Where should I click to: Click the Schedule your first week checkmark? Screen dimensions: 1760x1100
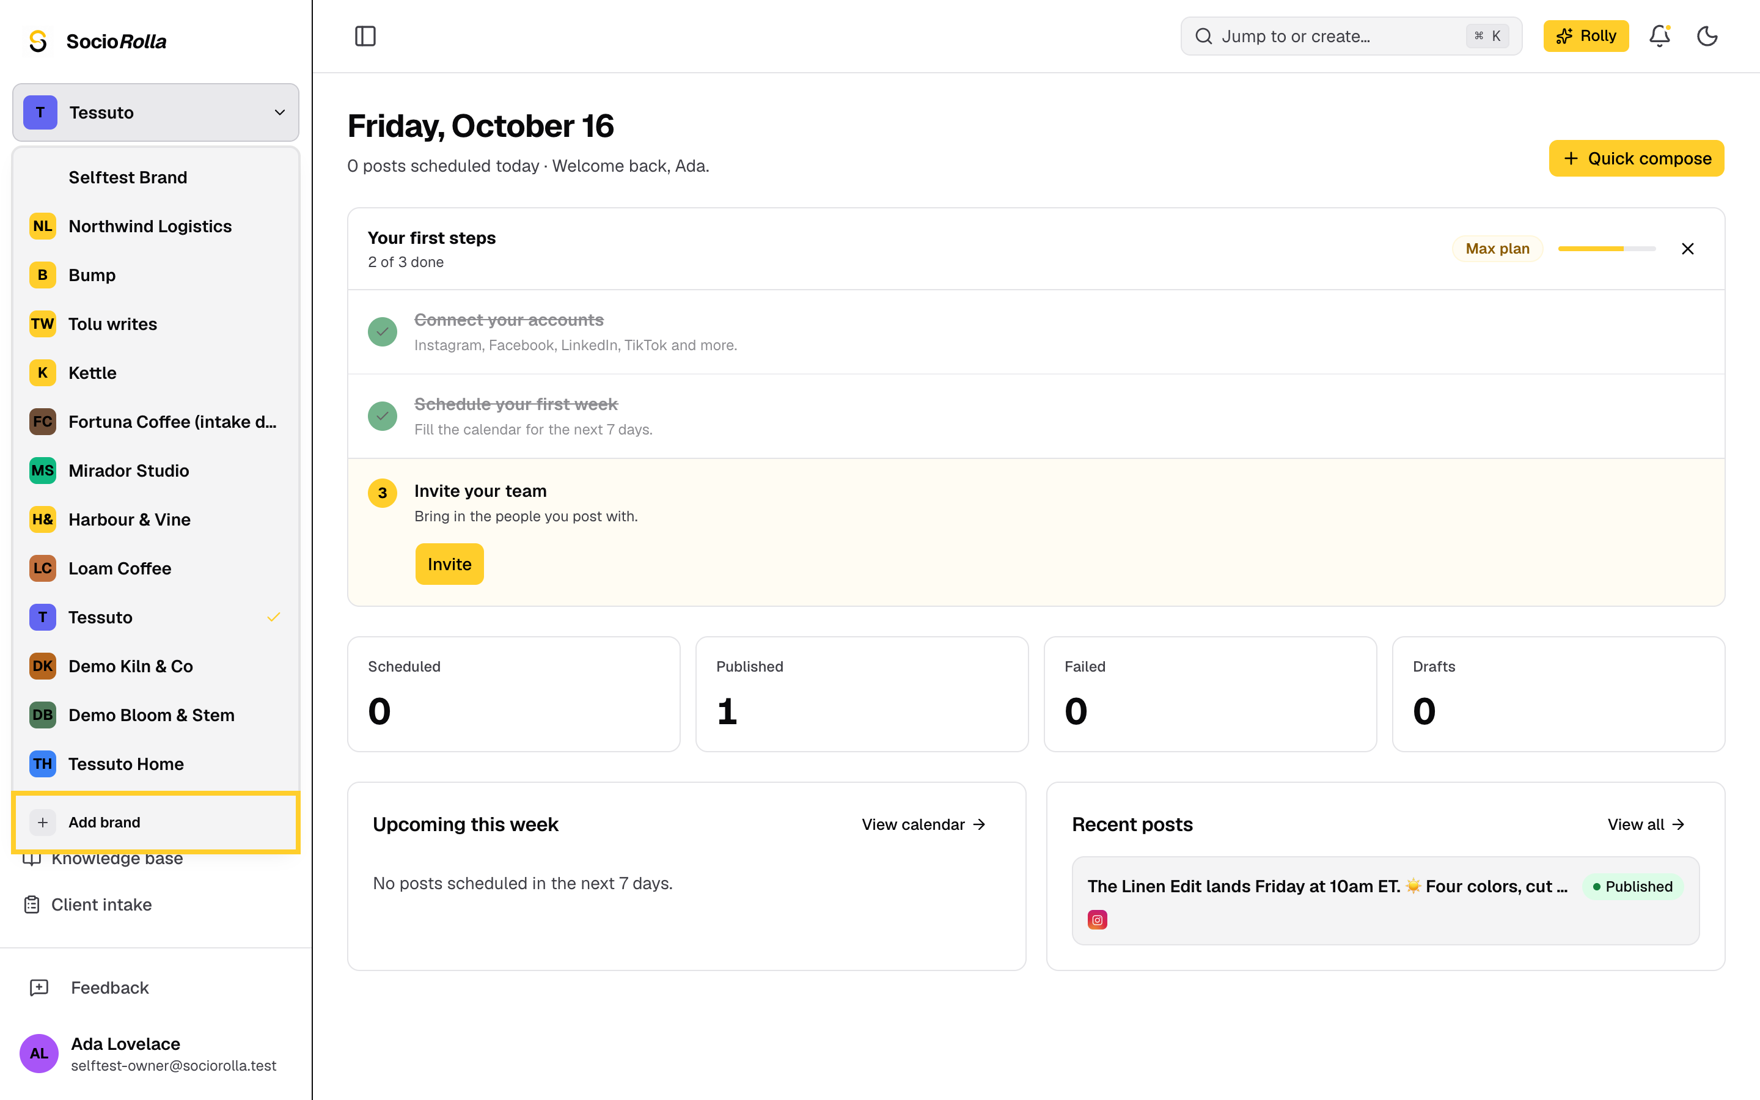click(x=383, y=416)
